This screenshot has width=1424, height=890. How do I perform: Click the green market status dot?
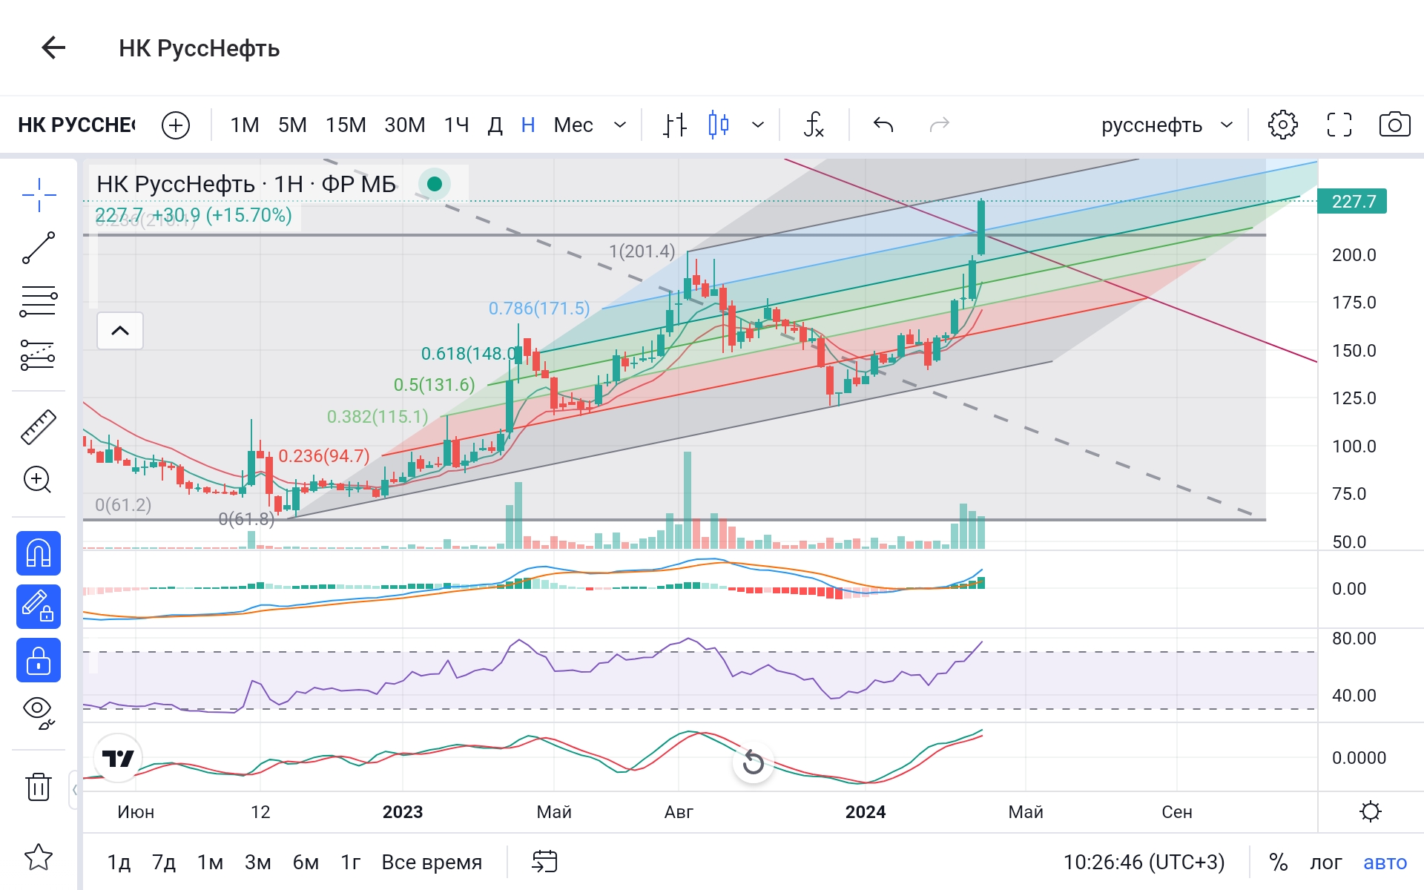coord(435,184)
